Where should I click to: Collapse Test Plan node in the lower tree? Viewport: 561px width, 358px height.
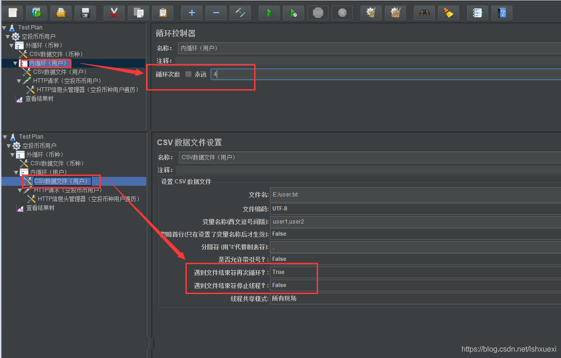pyautogui.click(x=5, y=137)
